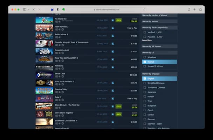Reload page from address bar icon
Image resolution: width=213 pixels, height=140 pixels.
pos(144,9)
